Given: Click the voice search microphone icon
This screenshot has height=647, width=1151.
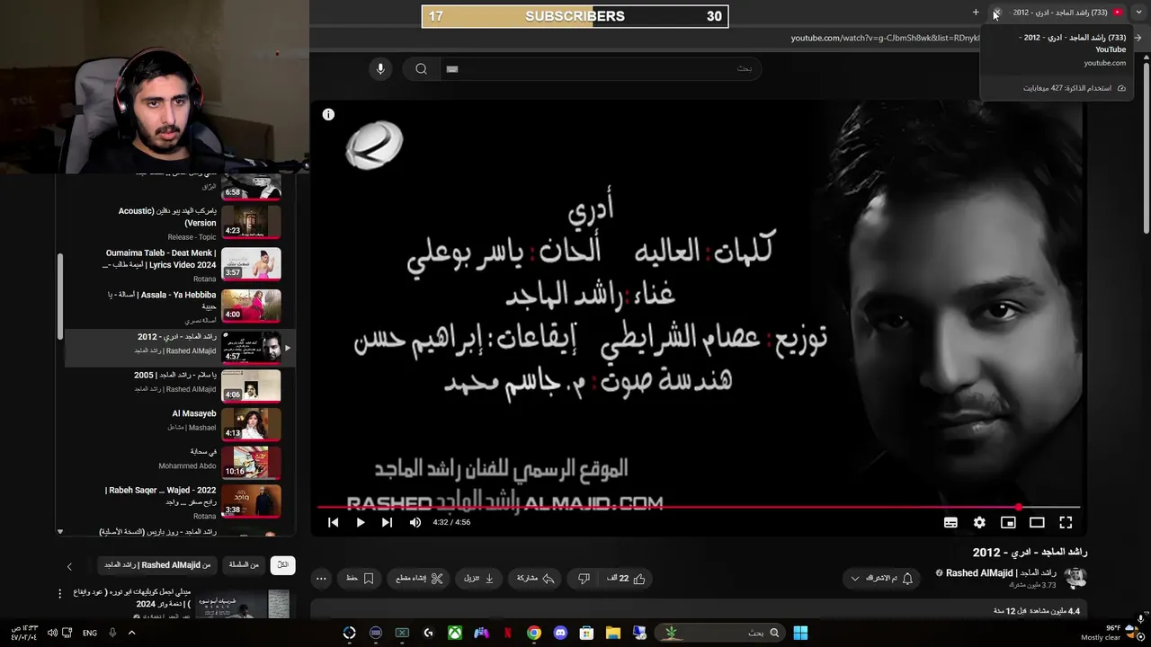Looking at the screenshot, I should 380,69.
